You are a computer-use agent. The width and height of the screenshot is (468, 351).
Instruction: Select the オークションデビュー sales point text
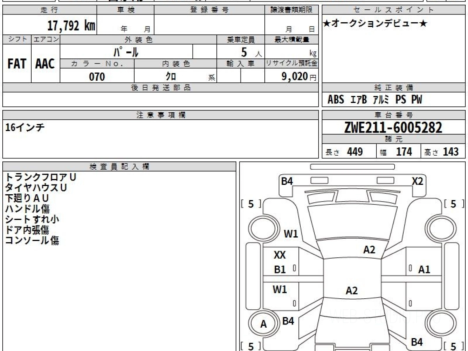(375, 24)
